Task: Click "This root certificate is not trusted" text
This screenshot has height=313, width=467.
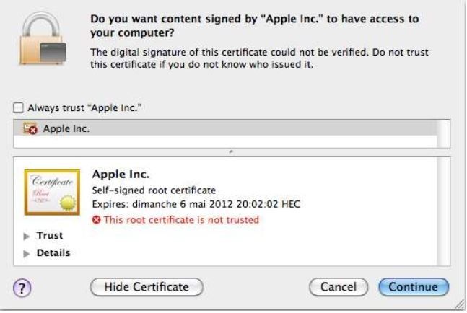Action: 180,220
